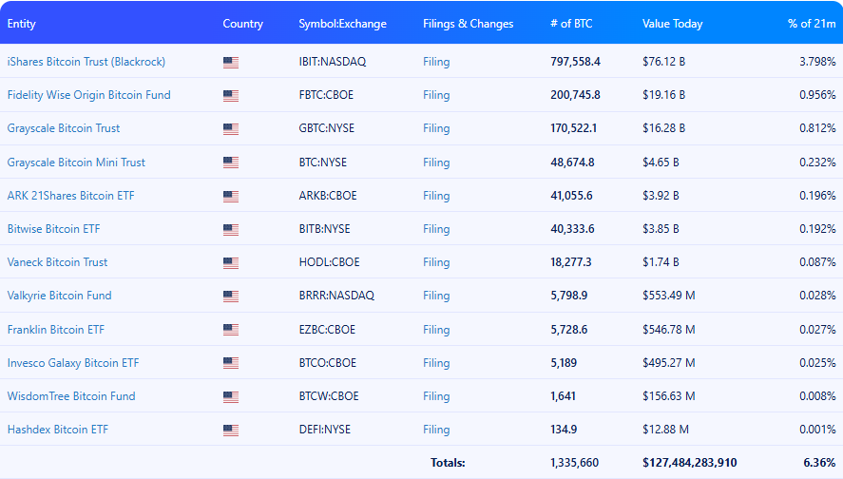Click the flag icon for Valkyrie Bitcoin Fund

[231, 296]
